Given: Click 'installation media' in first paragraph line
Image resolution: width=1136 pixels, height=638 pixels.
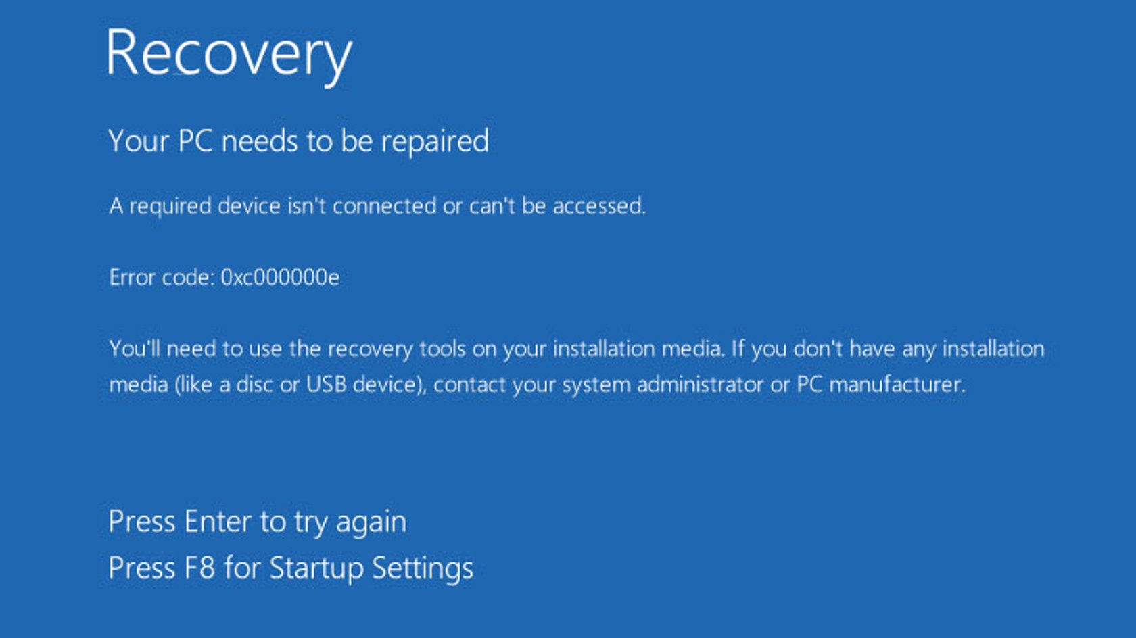Looking at the screenshot, I should point(638,349).
